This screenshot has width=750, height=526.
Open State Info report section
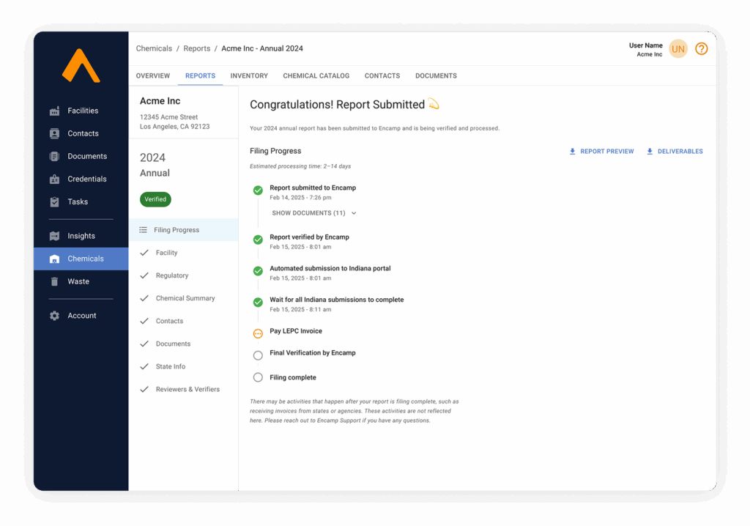pyautogui.click(x=184, y=366)
